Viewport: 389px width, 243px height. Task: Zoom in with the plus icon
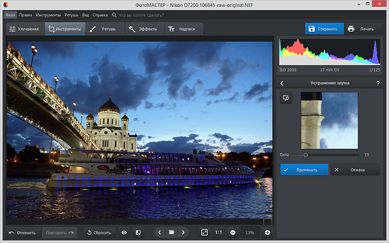pyautogui.click(x=268, y=233)
